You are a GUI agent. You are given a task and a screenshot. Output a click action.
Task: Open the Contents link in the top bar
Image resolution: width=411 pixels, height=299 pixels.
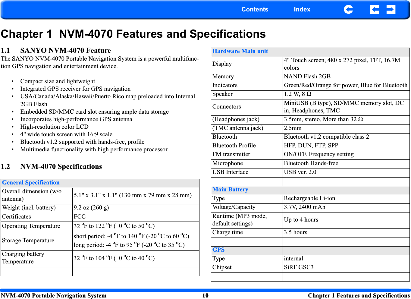point(255,9)
